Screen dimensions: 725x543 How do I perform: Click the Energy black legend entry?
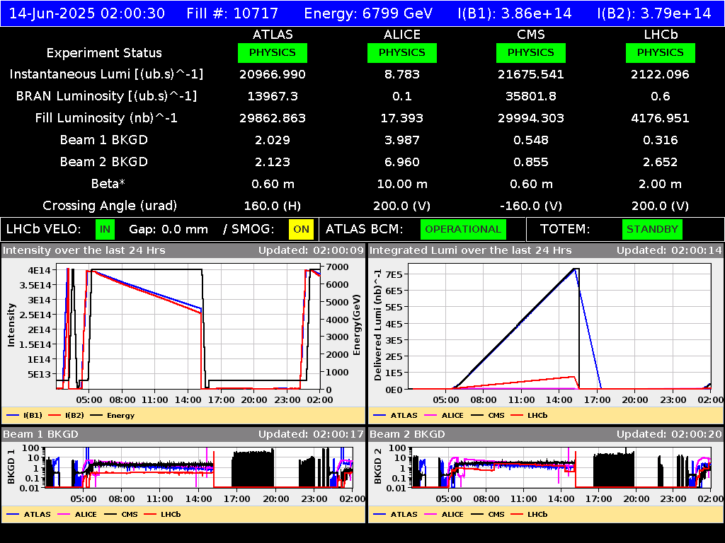(x=113, y=415)
